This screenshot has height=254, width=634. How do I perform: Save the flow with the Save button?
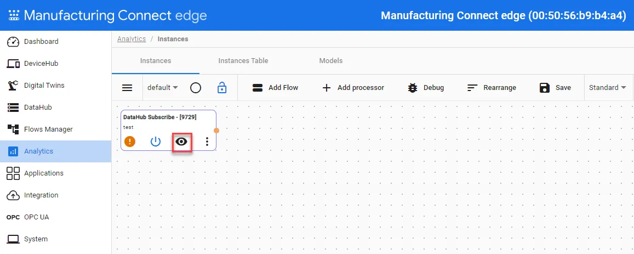pyautogui.click(x=555, y=88)
